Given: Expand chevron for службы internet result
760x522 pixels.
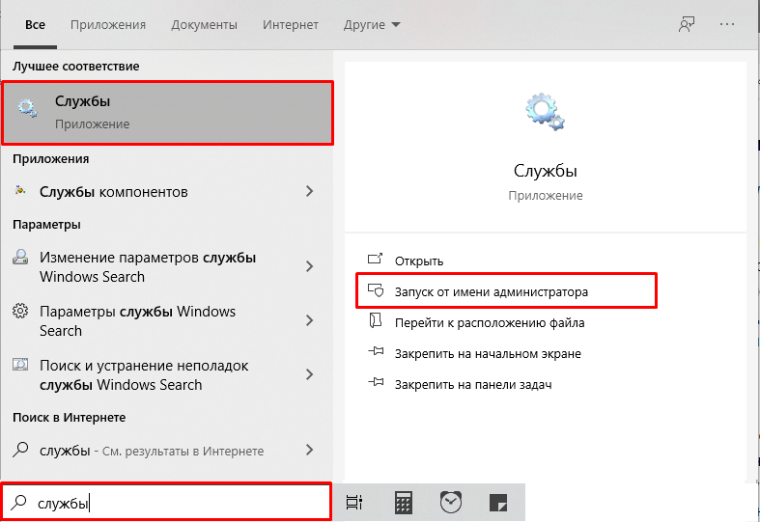Looking at the screenshot, I should (310, 450).
